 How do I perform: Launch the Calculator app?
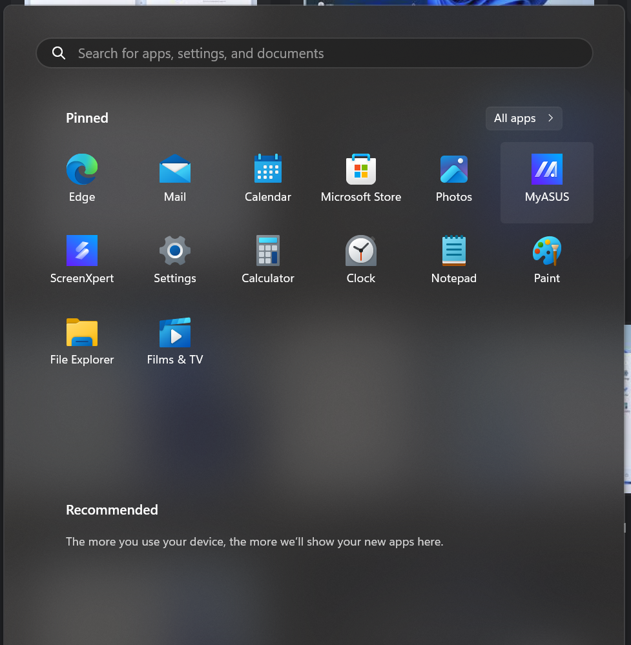pyautogui.click(x=268, y=260)
